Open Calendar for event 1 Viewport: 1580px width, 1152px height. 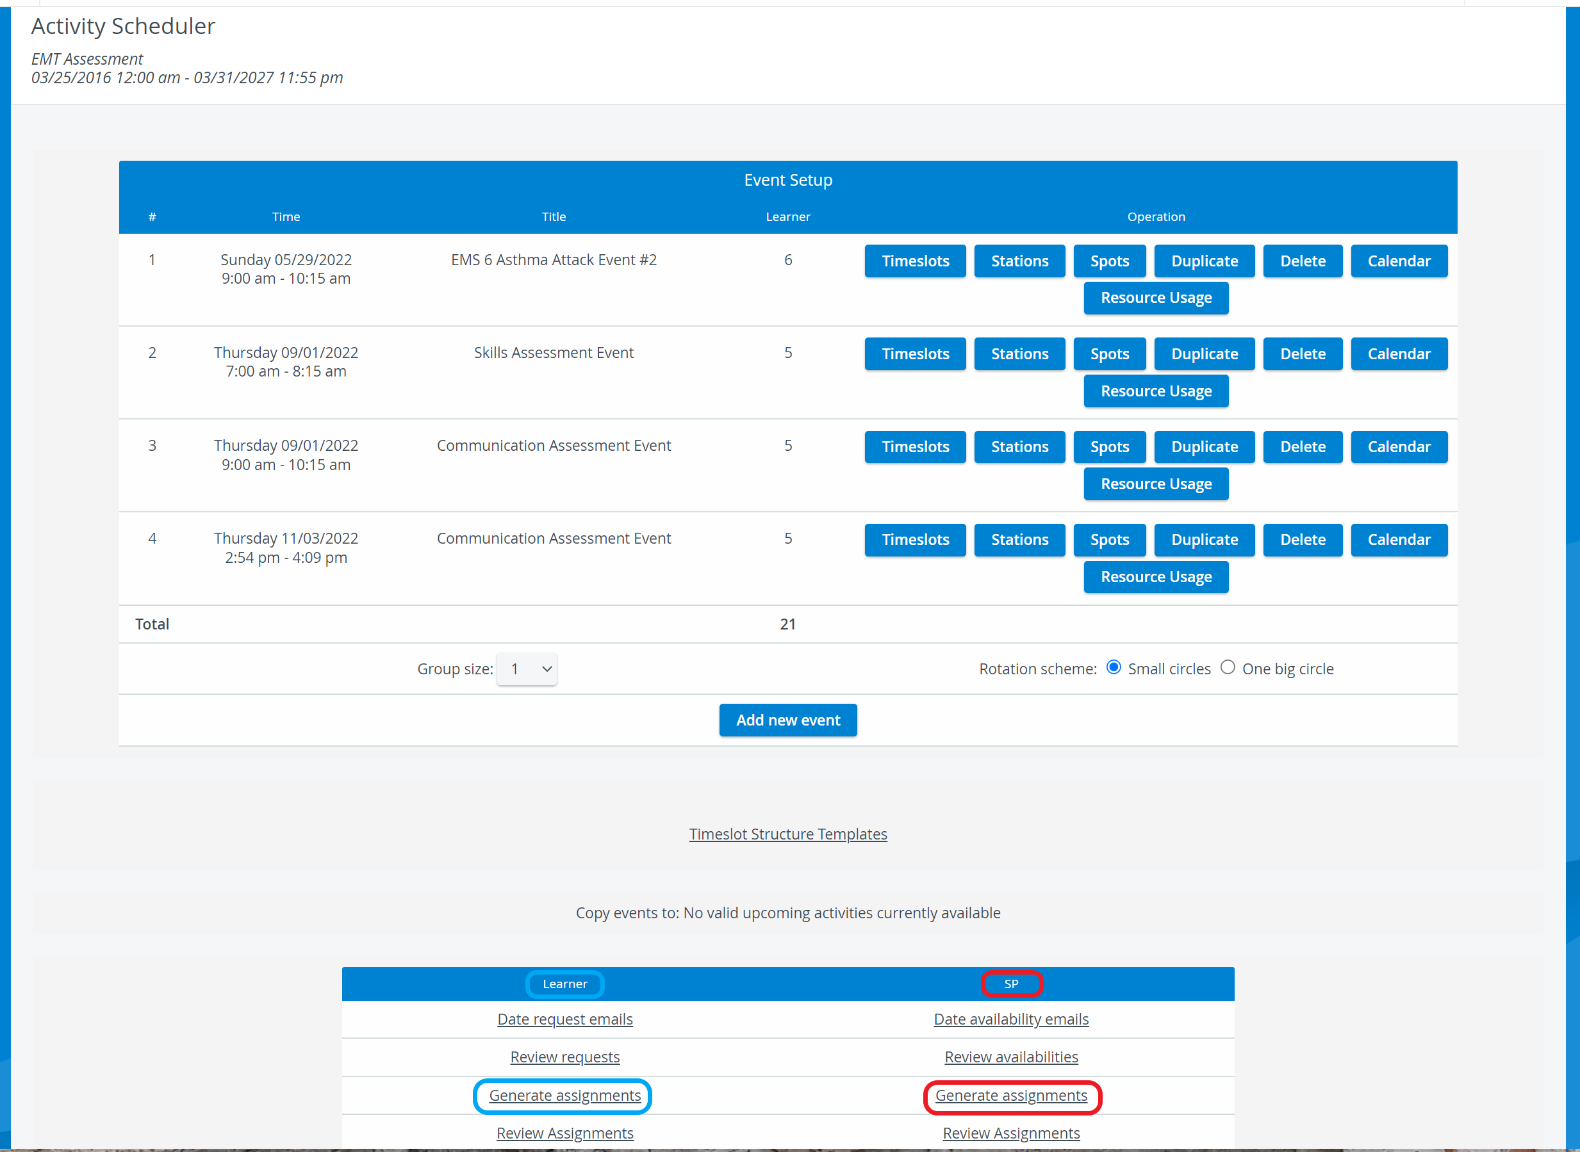1399,261
